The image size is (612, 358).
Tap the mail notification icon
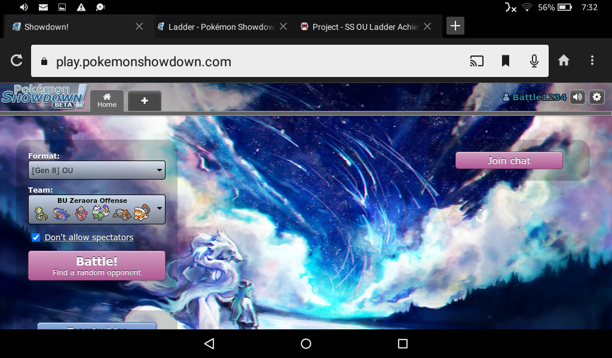pyautogui.click(x=43, y=7)
